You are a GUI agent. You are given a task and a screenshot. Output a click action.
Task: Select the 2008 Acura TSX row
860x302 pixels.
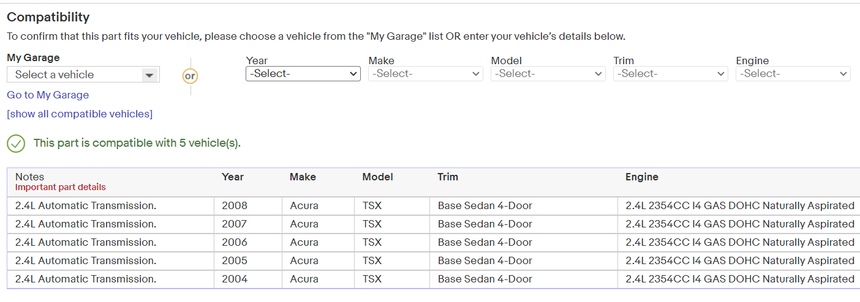click(433, 205)
